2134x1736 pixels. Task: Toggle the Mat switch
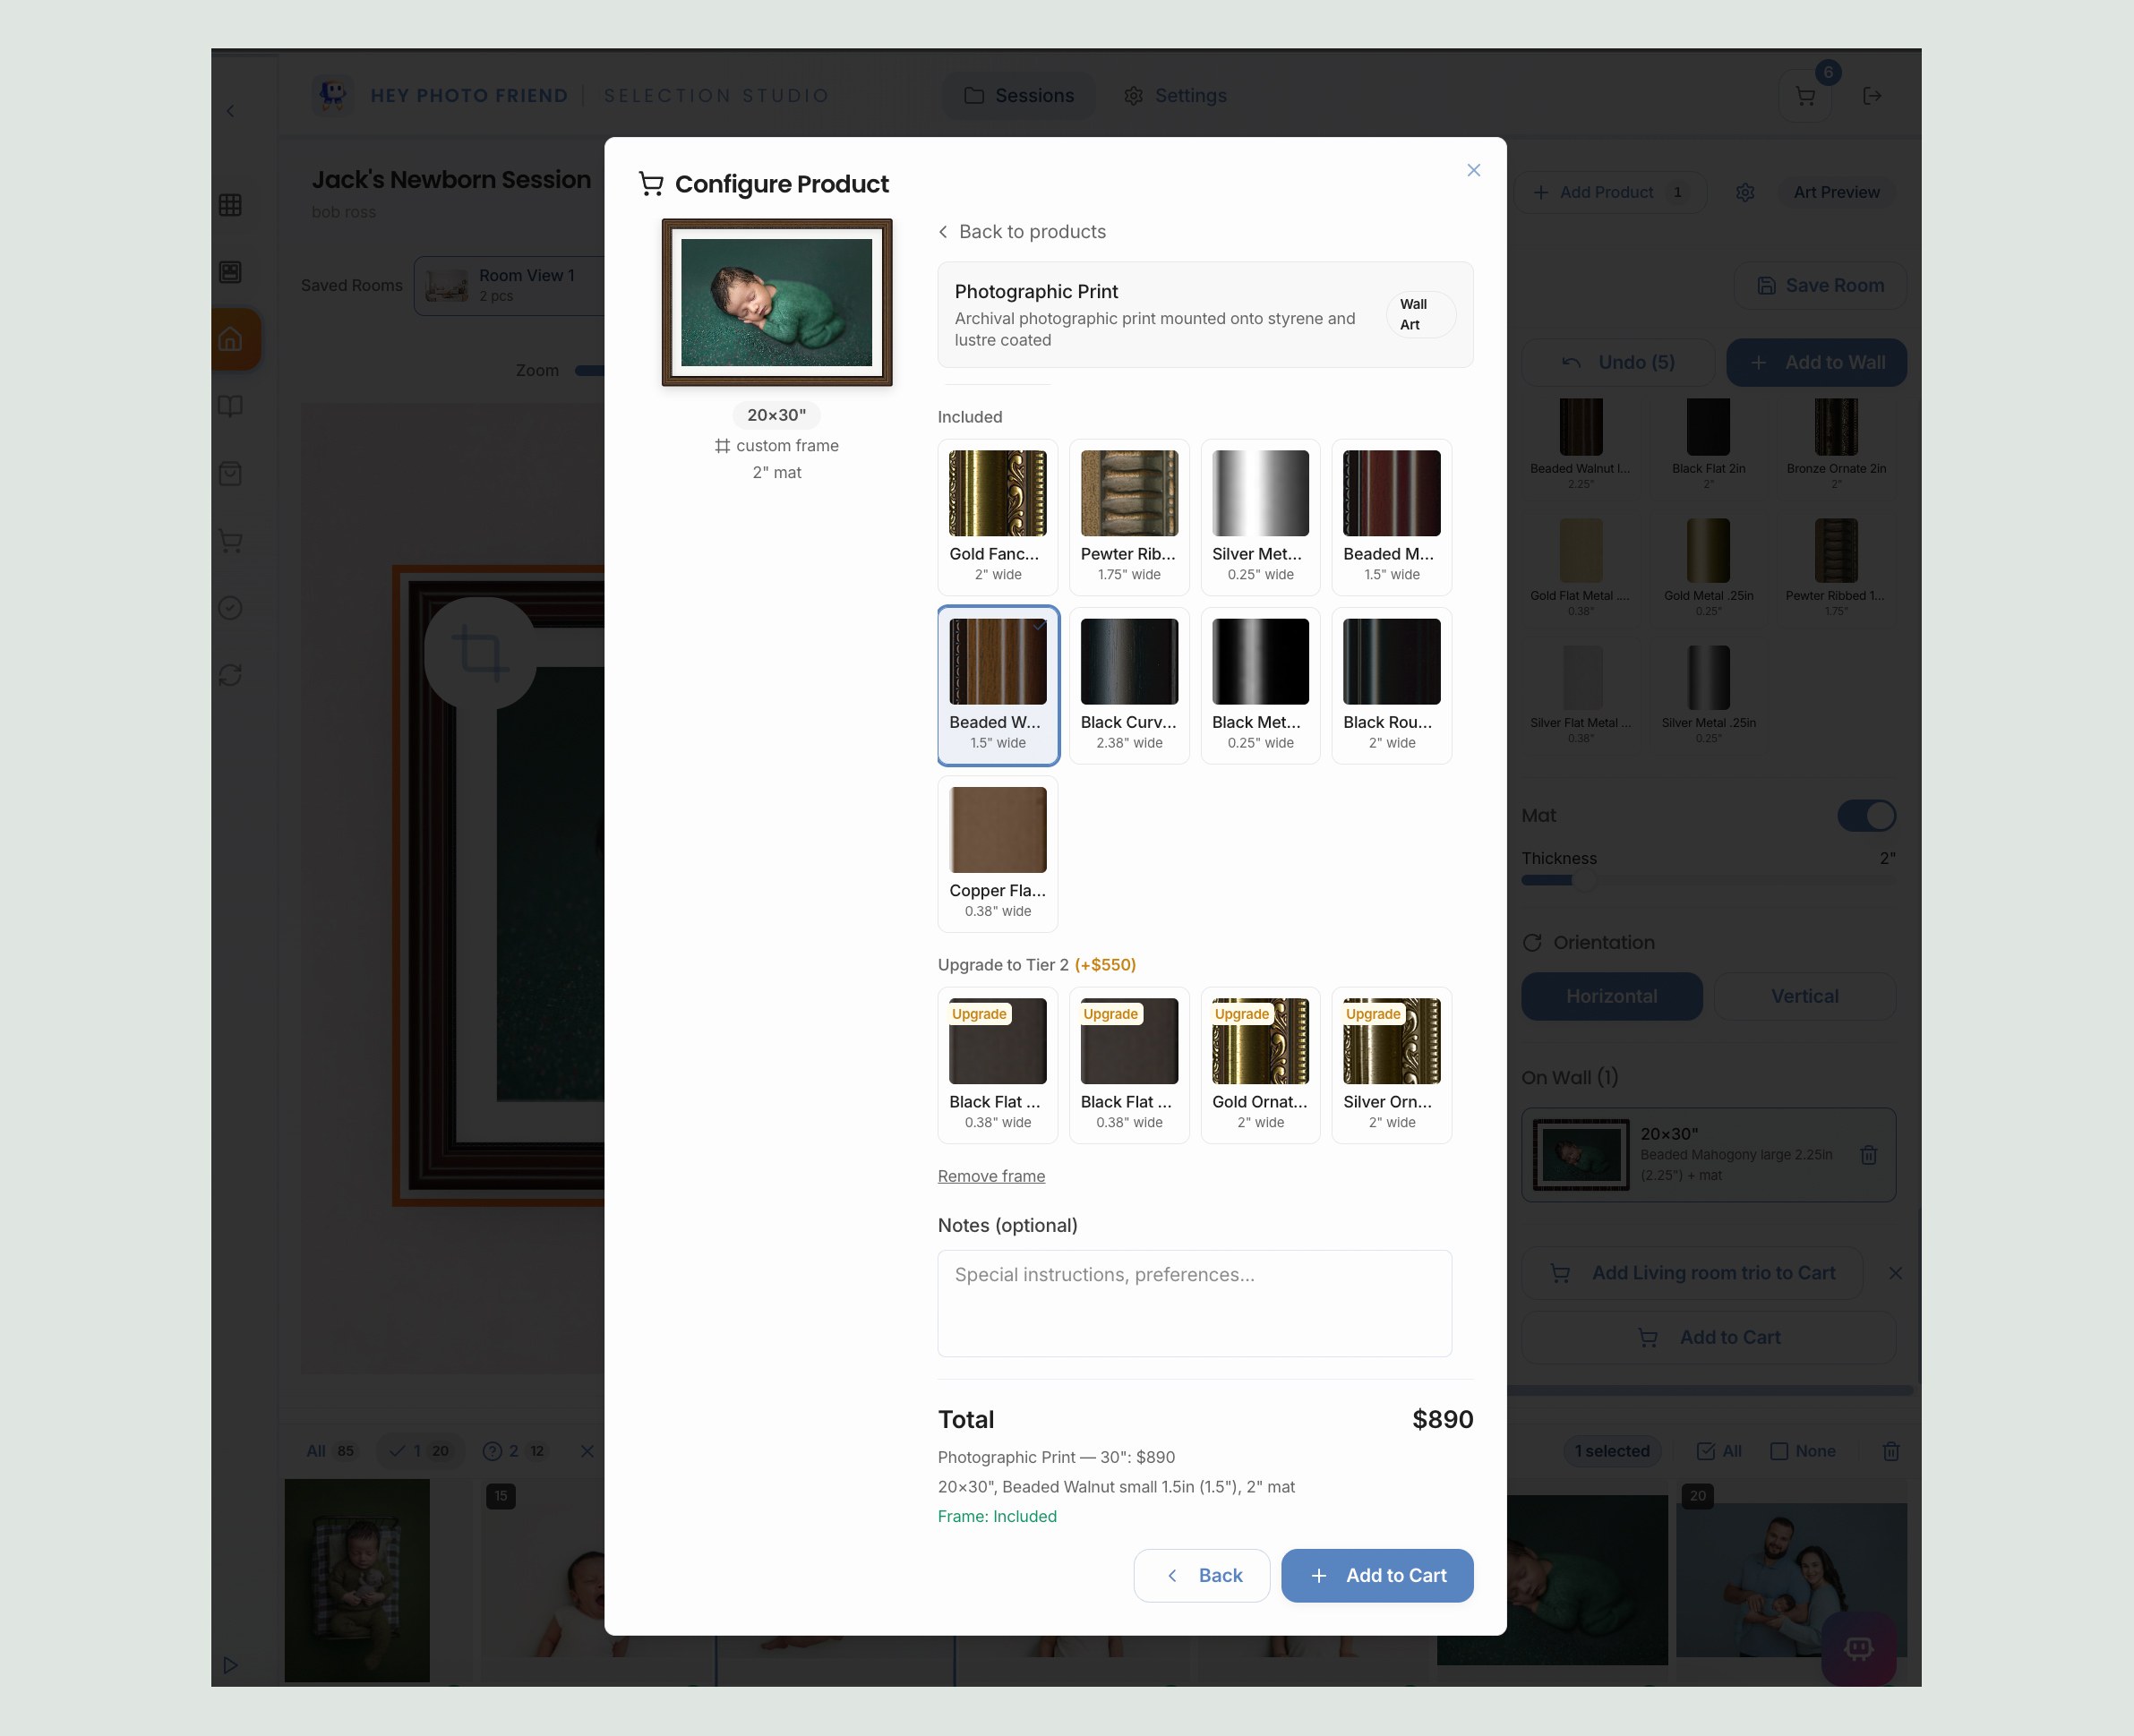tap(1866, 815)
